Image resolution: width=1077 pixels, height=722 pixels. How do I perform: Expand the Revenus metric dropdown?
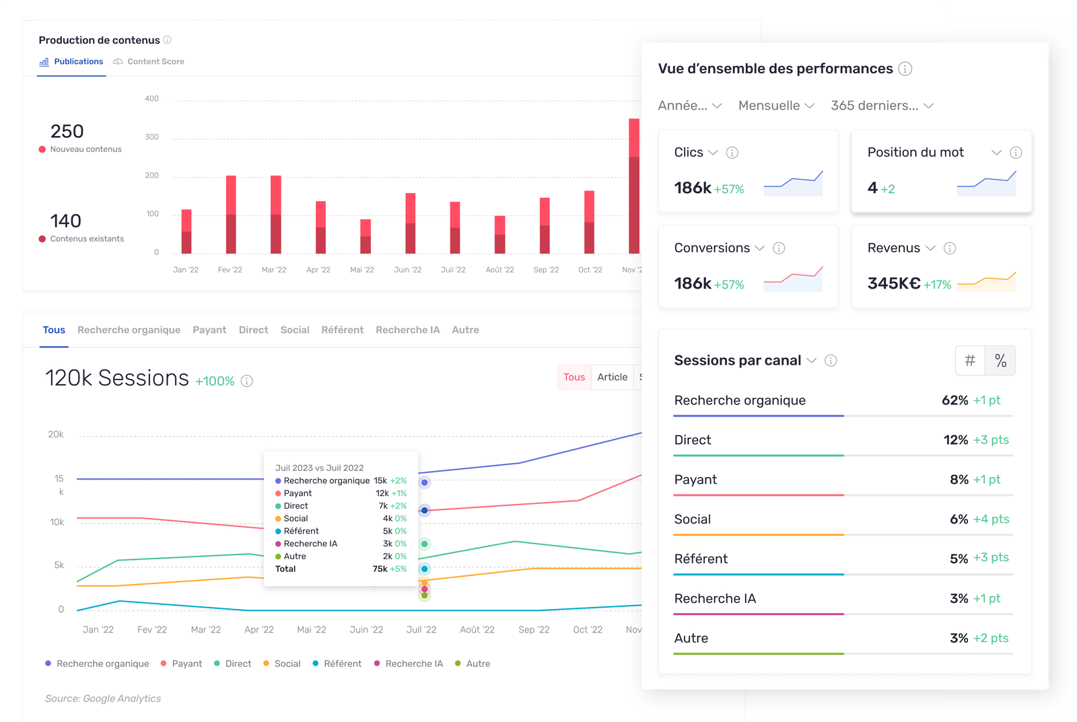[930, 248]
